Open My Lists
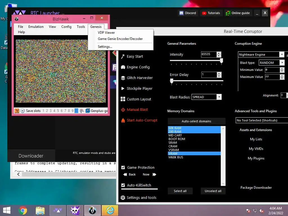The height and width of the screenshot is (216, 288). 256,139
